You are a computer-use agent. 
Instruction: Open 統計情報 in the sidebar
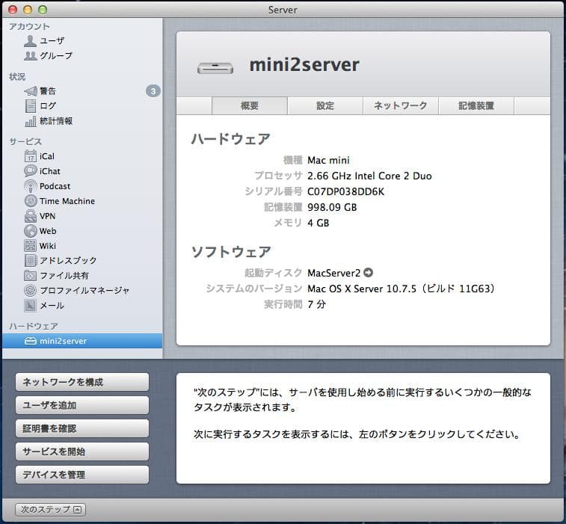[56, 121]
